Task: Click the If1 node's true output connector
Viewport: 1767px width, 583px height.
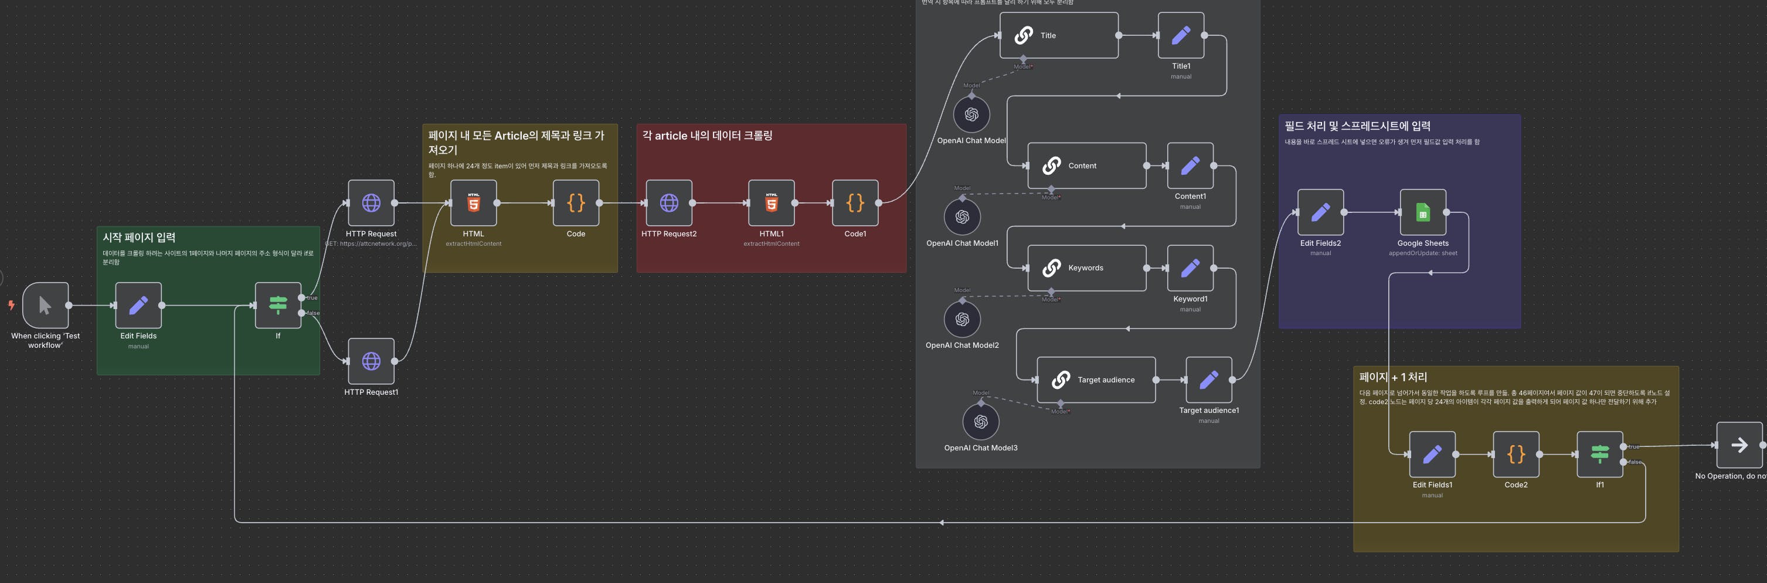Action: click(1623, 446)
